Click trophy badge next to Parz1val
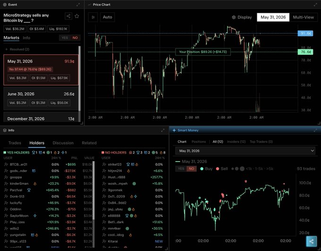 (x=29, y=190)
